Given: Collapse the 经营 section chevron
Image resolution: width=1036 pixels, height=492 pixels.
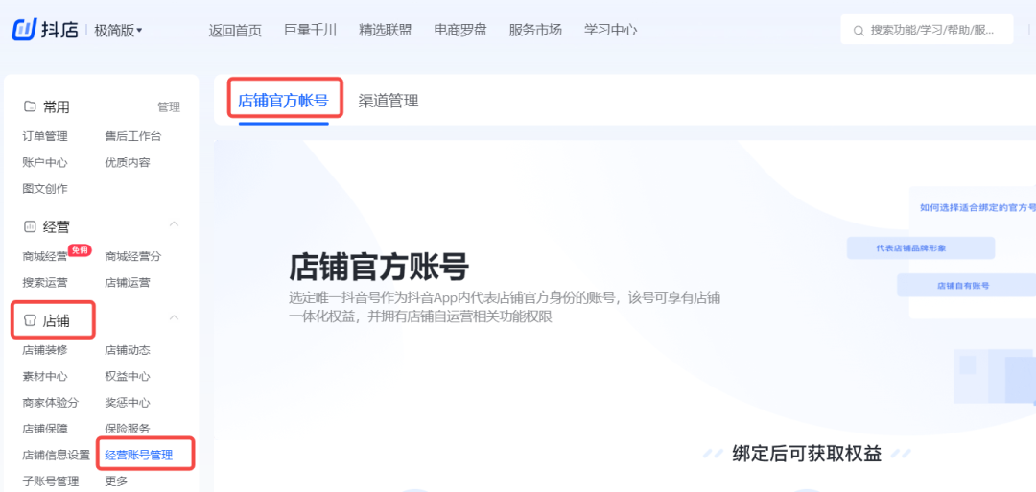Looking at the screenshot, I should [174, 224].
